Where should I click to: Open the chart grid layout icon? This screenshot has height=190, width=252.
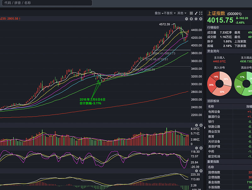click(191, 13)
